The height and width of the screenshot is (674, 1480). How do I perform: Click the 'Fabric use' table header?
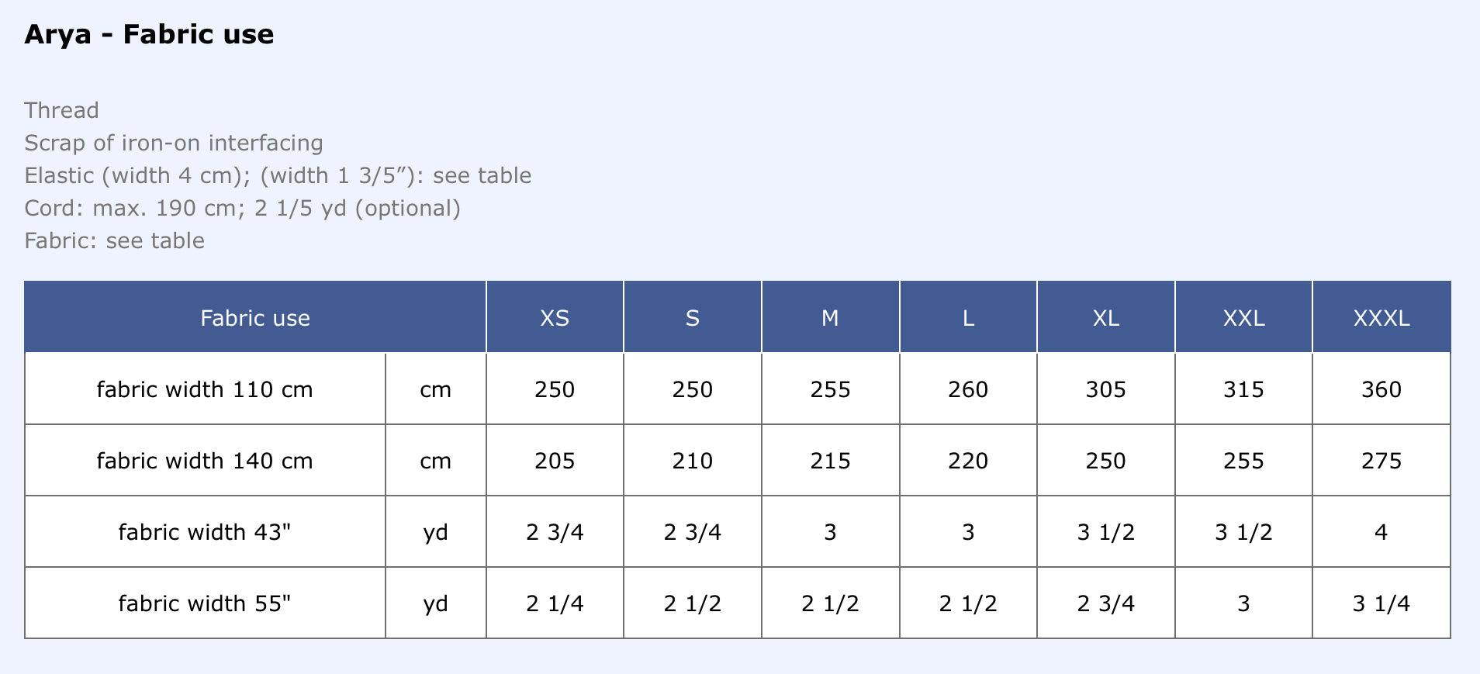click(254, 318)
